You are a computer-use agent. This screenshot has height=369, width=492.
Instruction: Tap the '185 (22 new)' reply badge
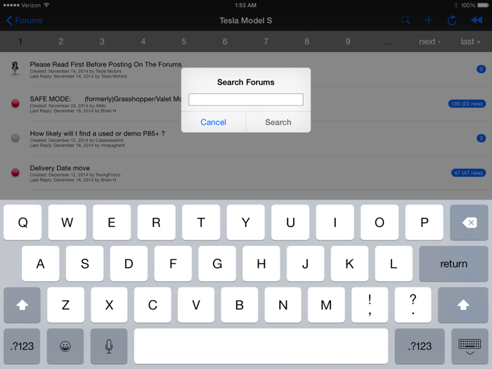(x=467, y=103)
